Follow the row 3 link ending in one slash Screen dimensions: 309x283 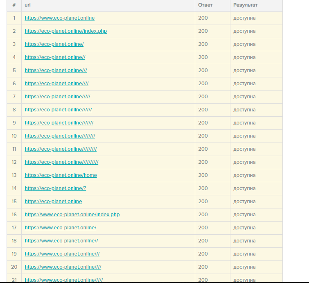[54, 44]
